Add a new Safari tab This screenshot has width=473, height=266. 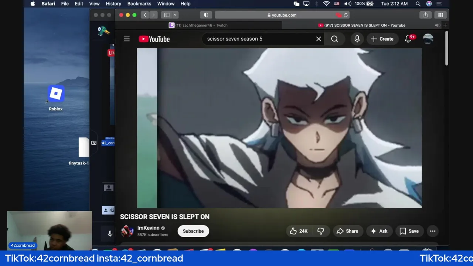(445, 25)
